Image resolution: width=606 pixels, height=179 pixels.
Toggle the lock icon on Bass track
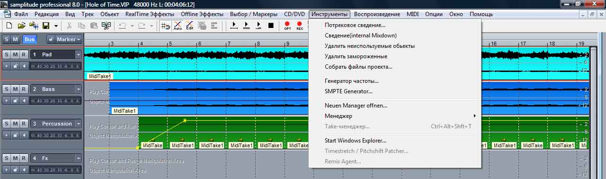[x=15, y=100]
